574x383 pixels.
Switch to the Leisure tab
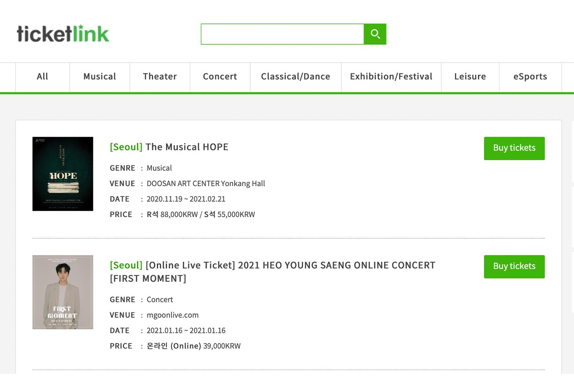tap(470, 77)
